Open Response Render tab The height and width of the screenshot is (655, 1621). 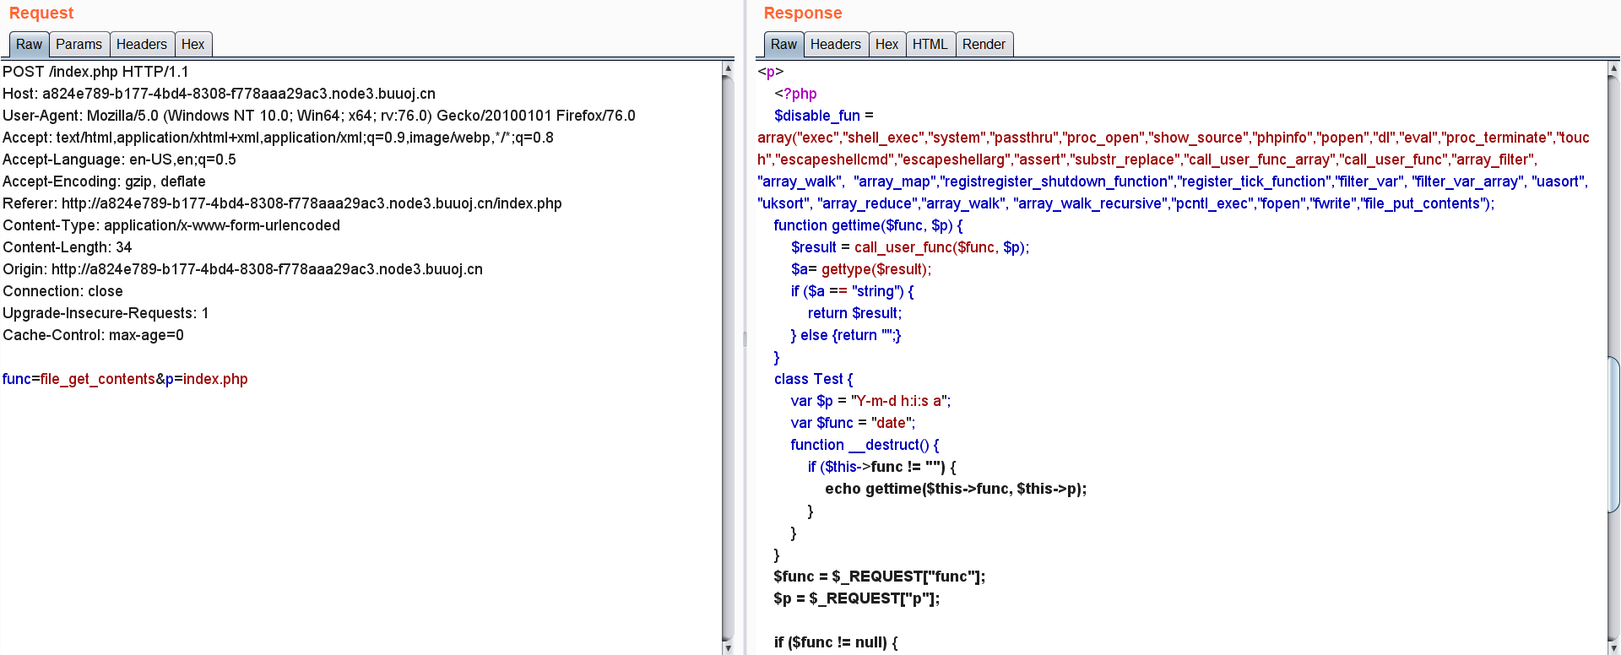point(984,44)
